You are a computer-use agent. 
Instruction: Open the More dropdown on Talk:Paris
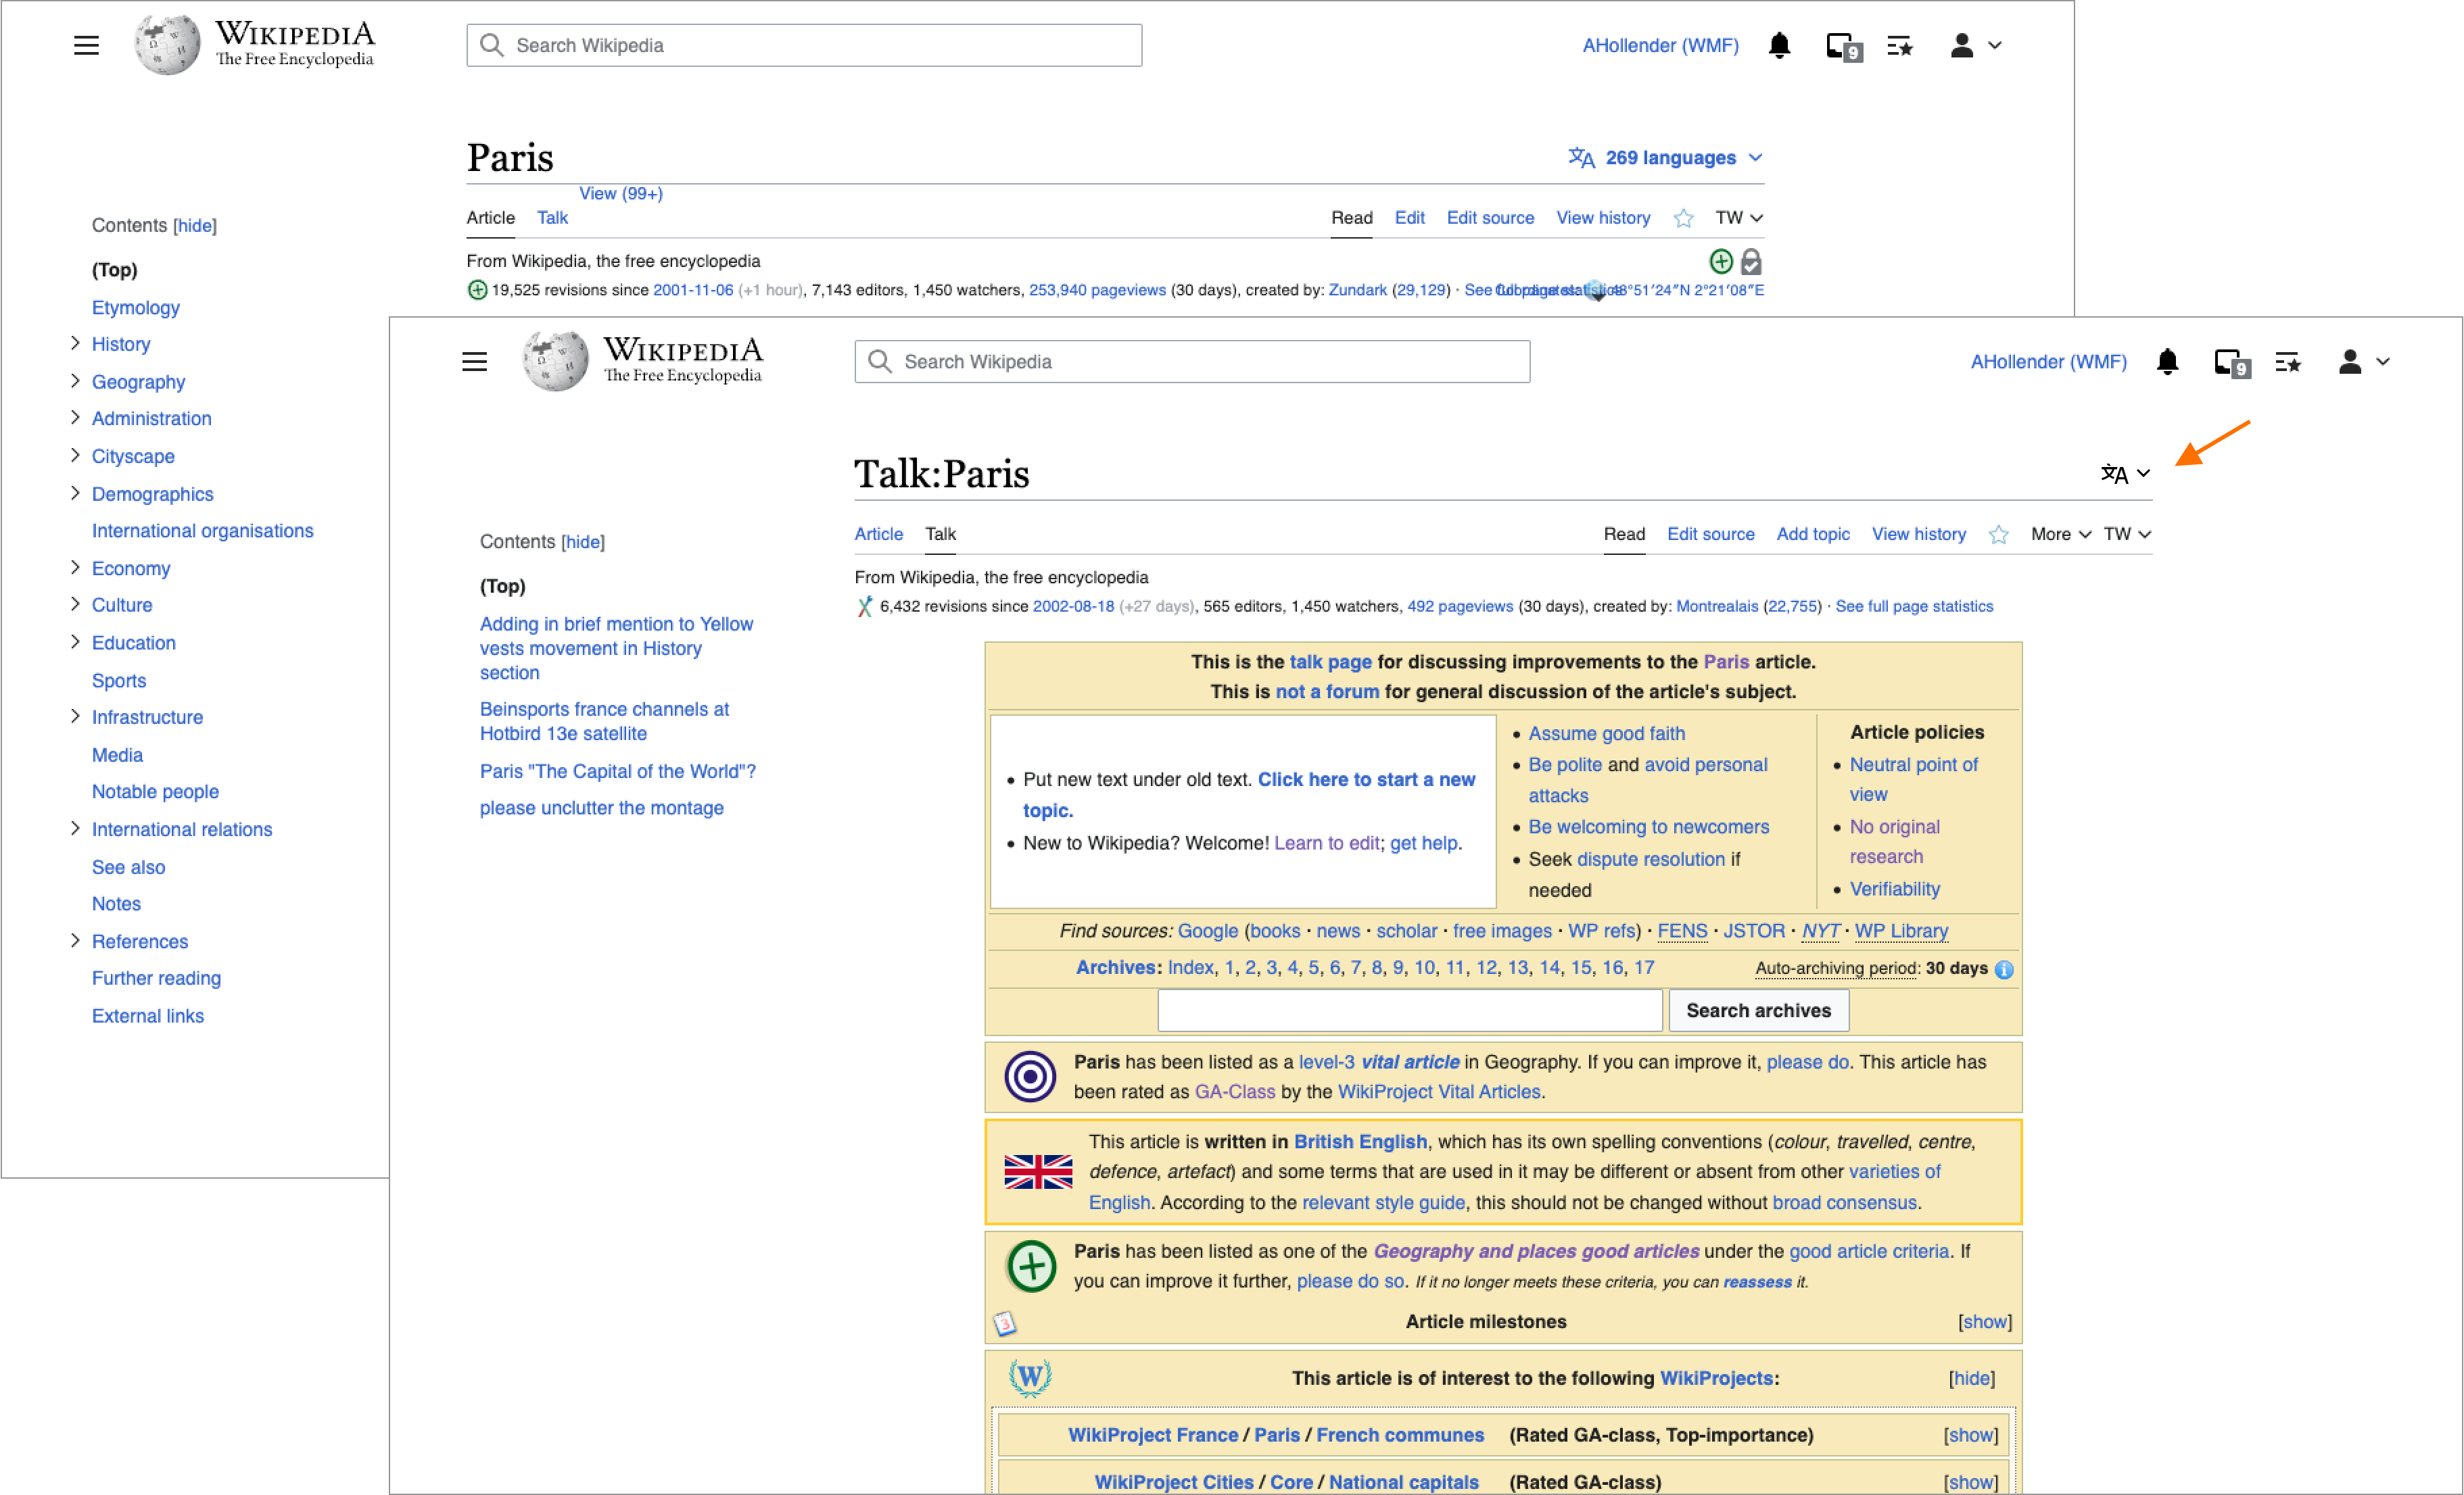[2060, 535]
